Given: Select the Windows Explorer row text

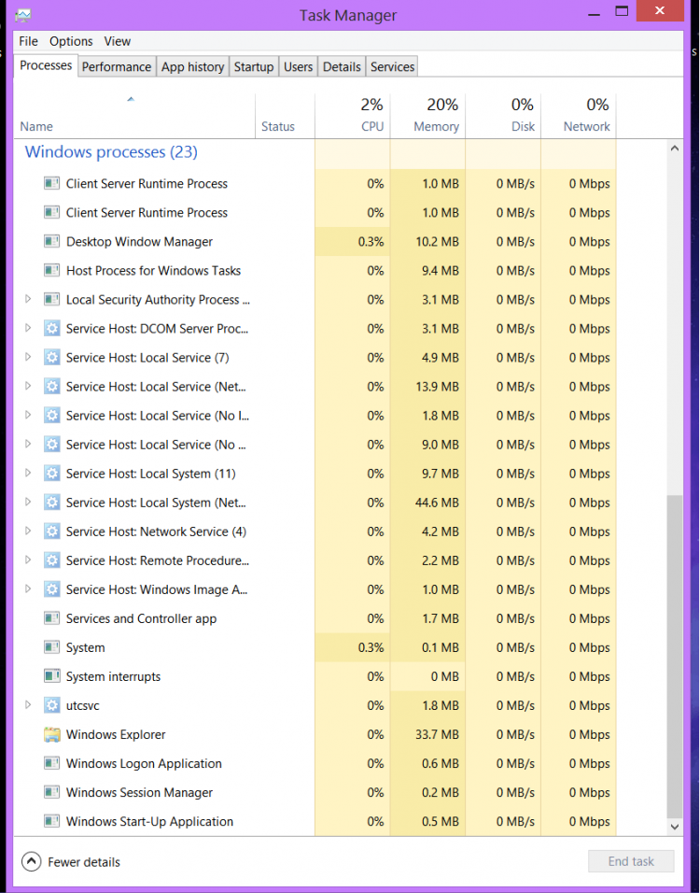Looking at the screenshot, I should pos(116,735).
